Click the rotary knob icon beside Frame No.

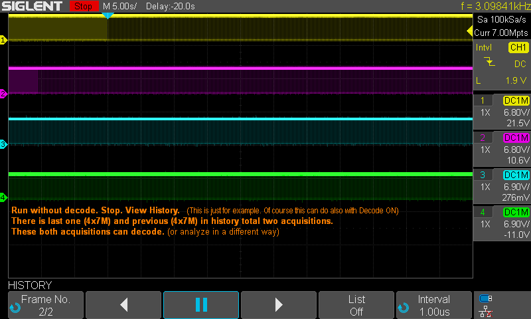click(x=15, y=308)
